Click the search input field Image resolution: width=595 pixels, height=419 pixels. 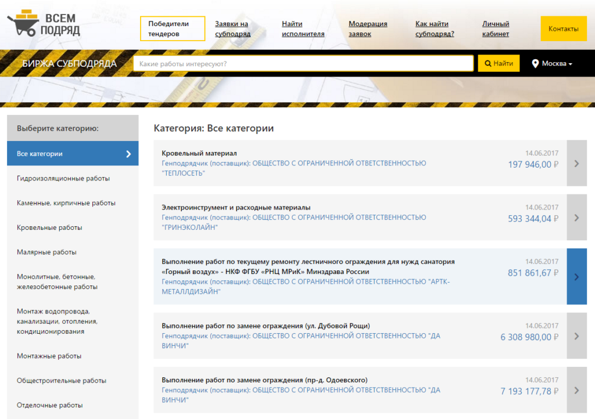tap(302, 63)
